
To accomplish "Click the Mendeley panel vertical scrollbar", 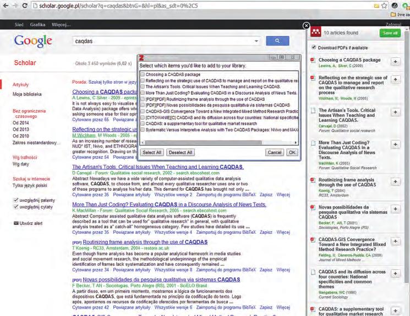I will 407,157.
